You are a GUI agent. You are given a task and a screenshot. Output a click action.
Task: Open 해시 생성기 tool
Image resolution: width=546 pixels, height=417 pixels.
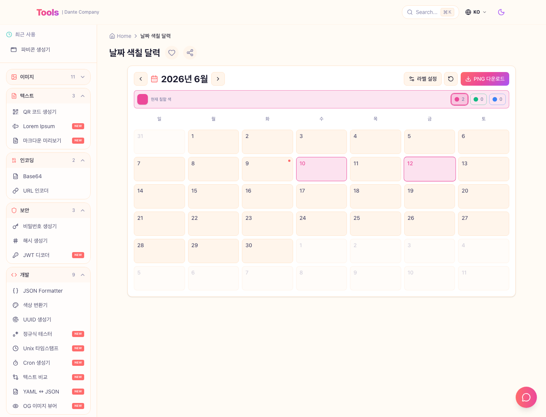(x=49, y=241)
